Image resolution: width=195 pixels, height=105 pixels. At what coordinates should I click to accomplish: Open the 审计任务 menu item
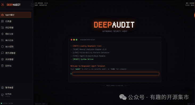pyautogui.click(x=15, y=40)
